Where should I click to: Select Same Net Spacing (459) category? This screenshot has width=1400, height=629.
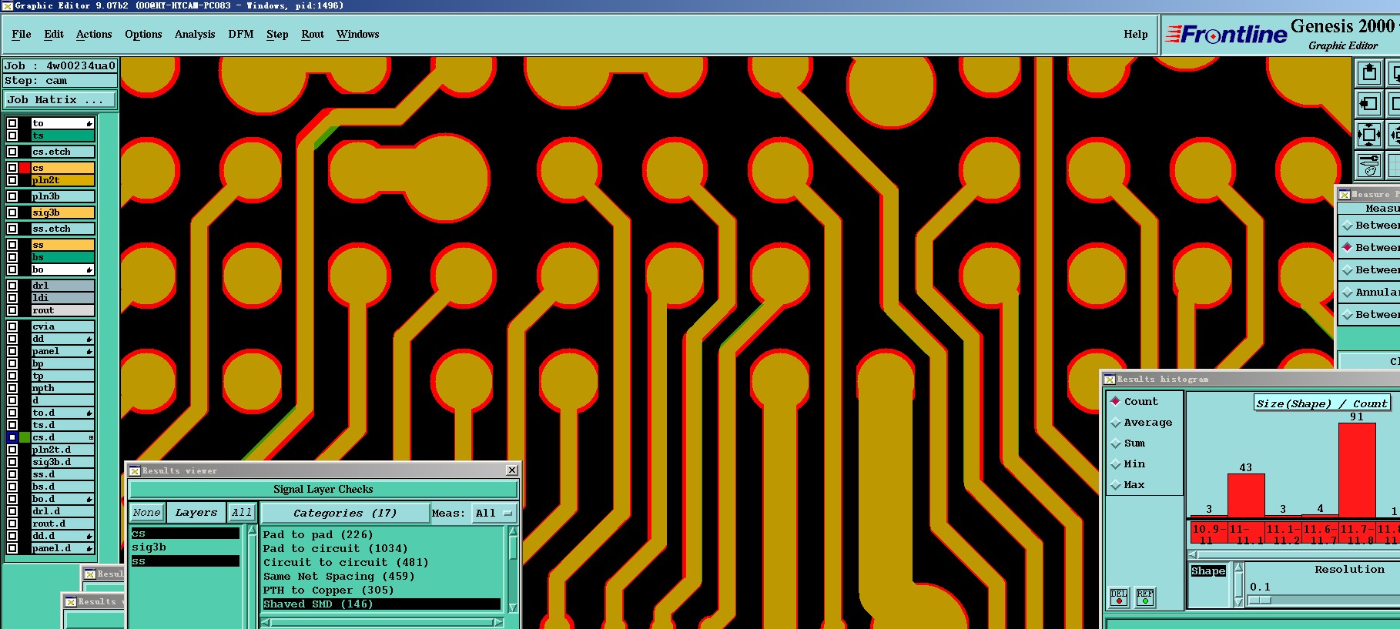pyautogui.click(x=382, y=576)
